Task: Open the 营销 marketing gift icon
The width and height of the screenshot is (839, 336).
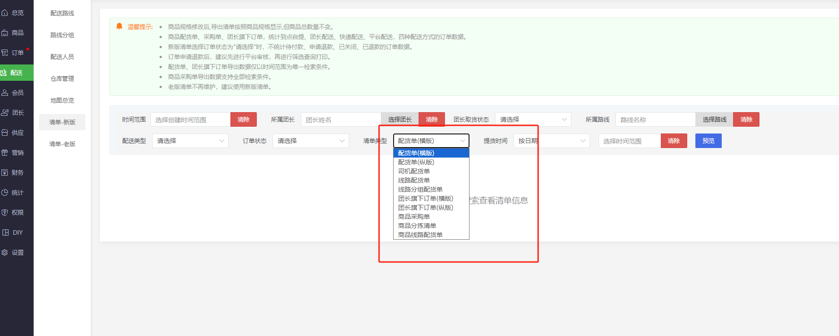Action: click(5, 153)
